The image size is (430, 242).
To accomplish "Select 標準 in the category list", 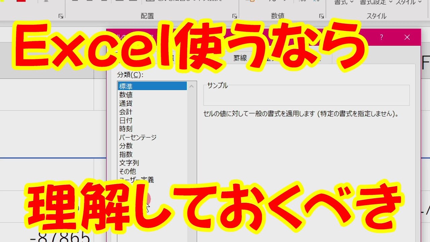I will point(152,86).
